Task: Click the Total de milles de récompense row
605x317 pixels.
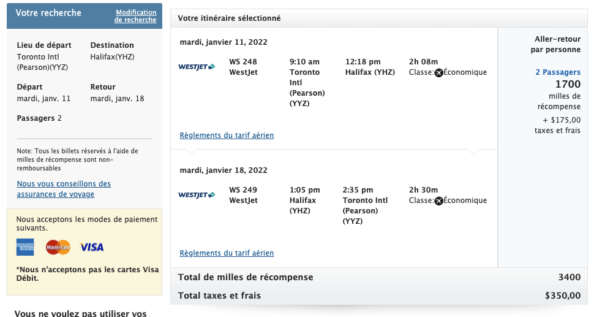Action: click(379, 277)
